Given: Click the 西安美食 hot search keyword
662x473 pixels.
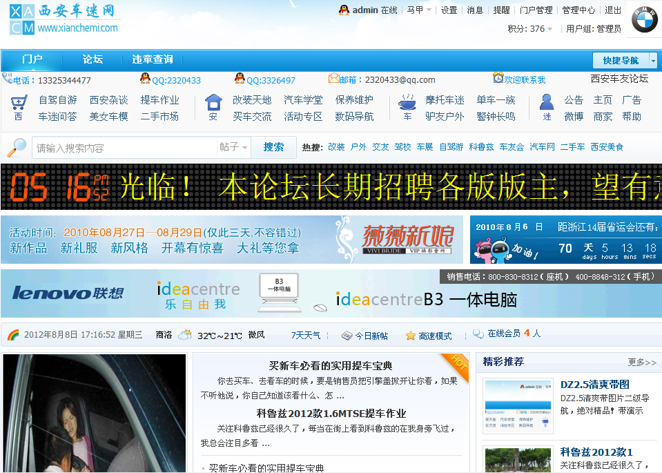Looking at the screenshot, I should pos(607,147).
